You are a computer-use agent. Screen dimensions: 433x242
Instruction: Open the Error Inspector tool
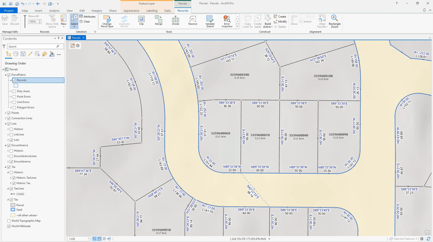tap(227, 21)
